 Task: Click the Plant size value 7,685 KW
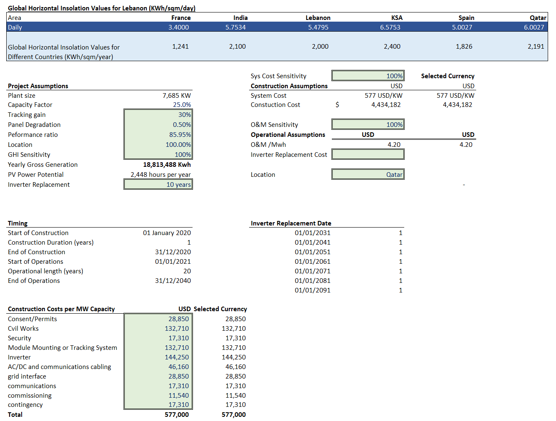point(177,95)
